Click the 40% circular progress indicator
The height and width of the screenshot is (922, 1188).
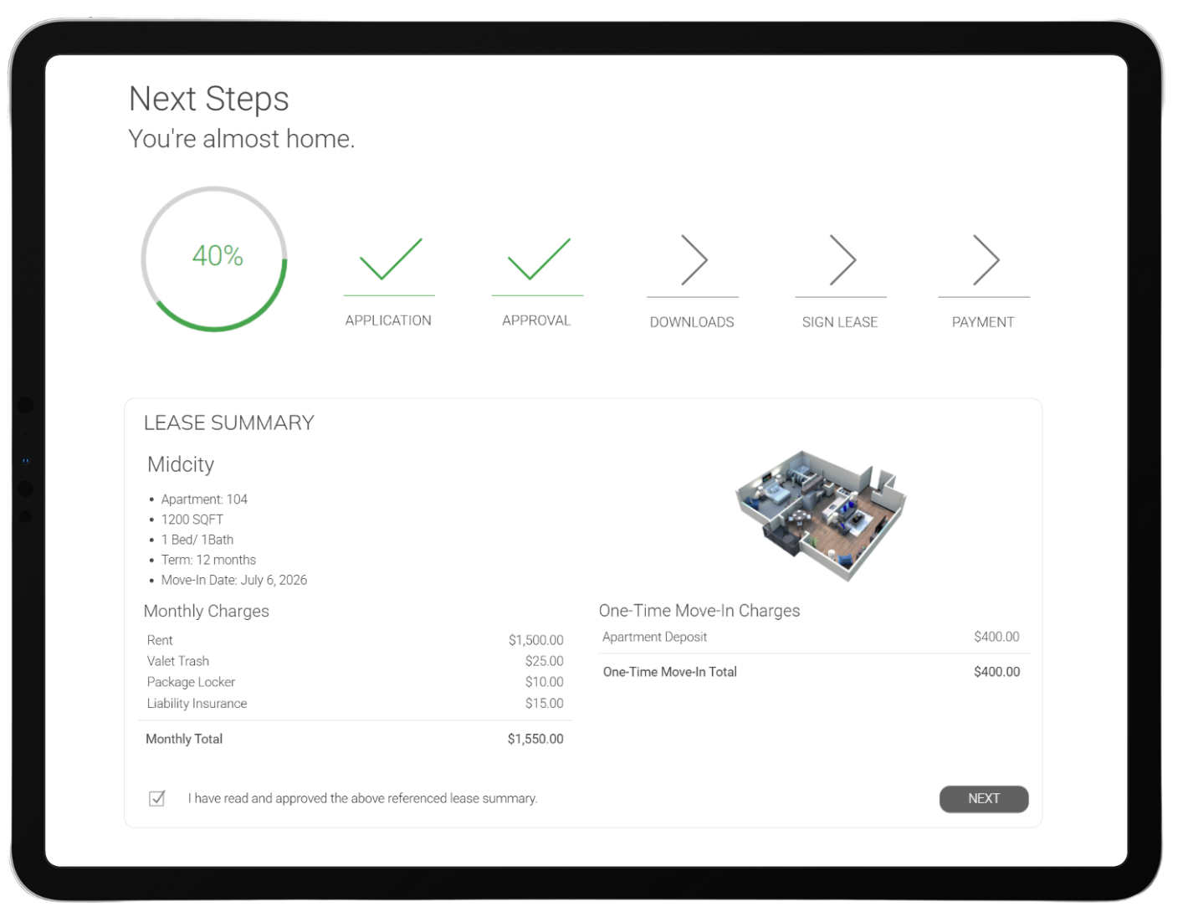click(x=215, y=258)
